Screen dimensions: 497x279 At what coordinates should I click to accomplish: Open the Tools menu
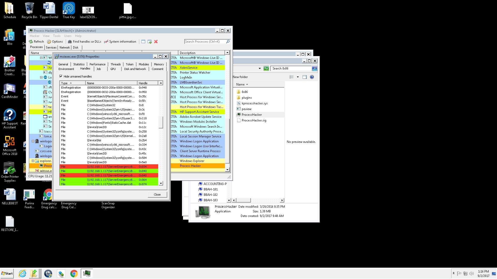tap(57, 36)
